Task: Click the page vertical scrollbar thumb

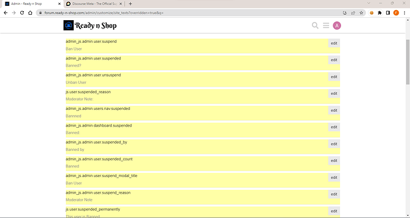Action: pos(408,62)
